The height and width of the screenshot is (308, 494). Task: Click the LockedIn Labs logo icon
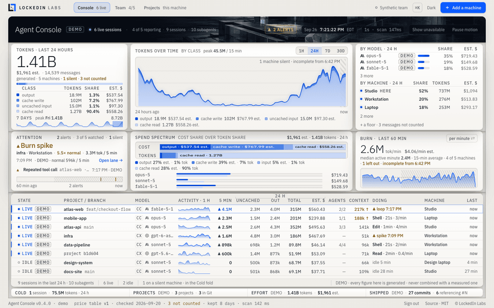(11, 8)
